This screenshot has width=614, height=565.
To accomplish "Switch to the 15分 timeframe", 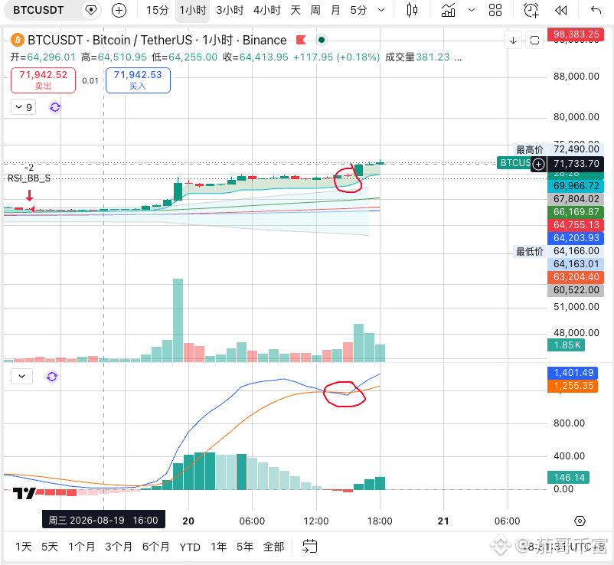I will pyautogui.click(x=157, y=10).
